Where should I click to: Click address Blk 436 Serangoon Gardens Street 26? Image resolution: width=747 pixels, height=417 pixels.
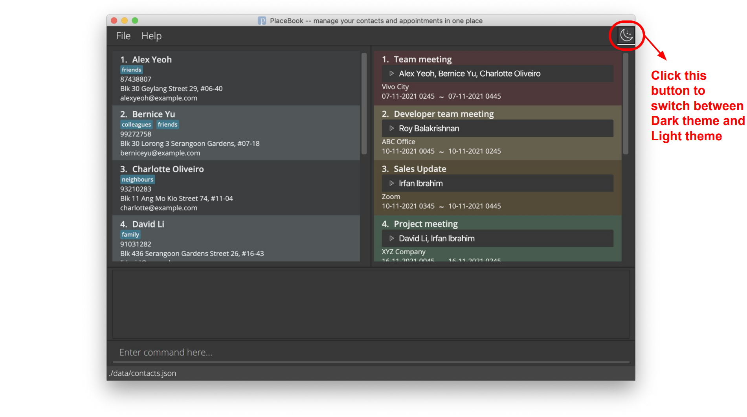coord(192,254)
